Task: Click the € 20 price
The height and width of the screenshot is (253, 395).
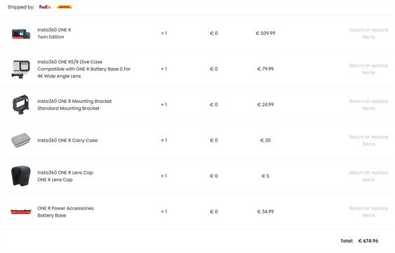Action: (265, 140)
